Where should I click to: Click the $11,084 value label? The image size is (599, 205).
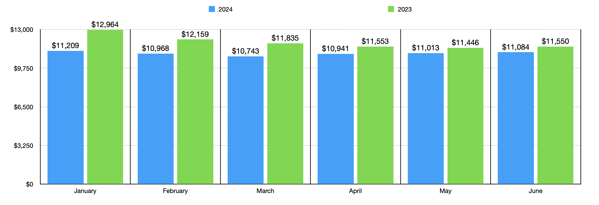(x=516, y=47)
